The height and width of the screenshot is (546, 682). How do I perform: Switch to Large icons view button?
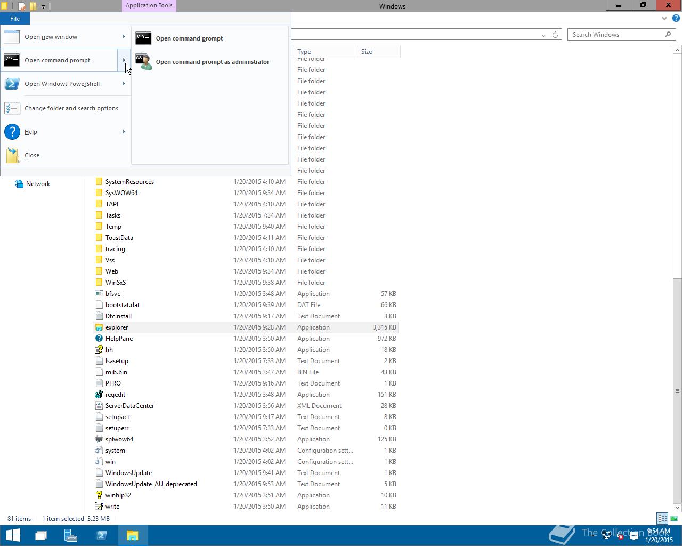674,518
